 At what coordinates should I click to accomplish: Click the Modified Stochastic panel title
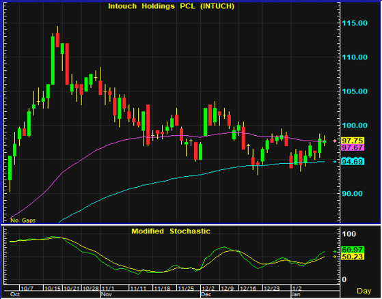coord(171,231)
